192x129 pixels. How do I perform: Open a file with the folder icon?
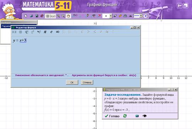point(31,16)
